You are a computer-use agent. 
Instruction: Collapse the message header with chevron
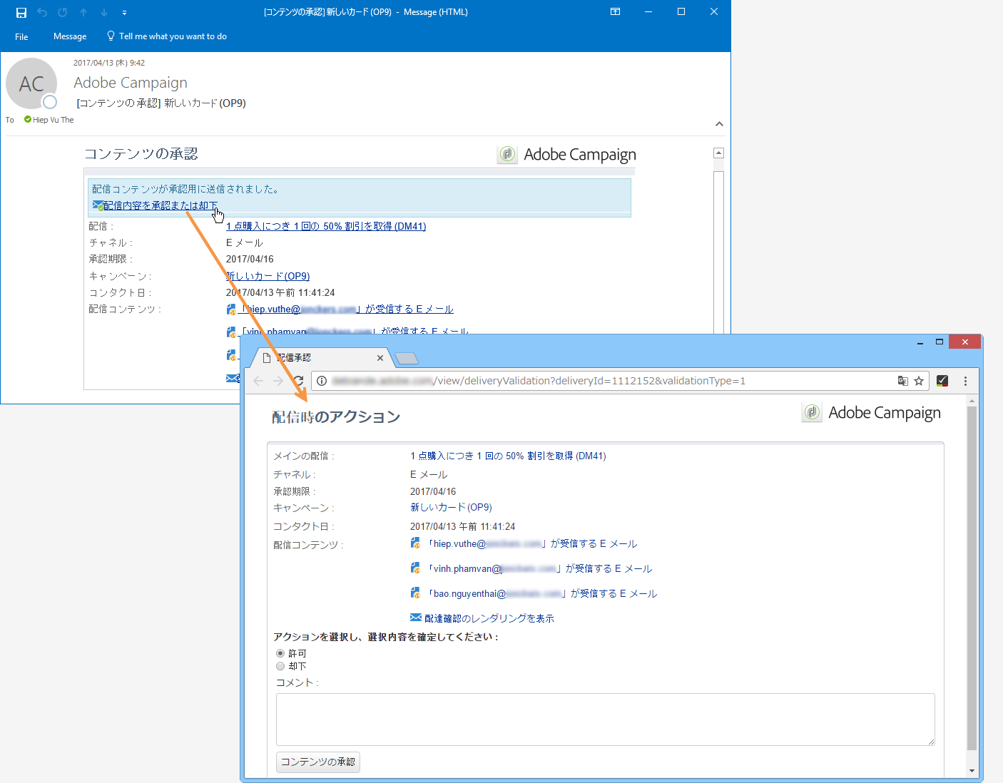point(719,124)
